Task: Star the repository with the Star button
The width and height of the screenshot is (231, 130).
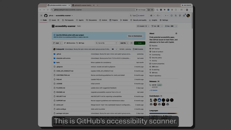Action: [169, 26]
